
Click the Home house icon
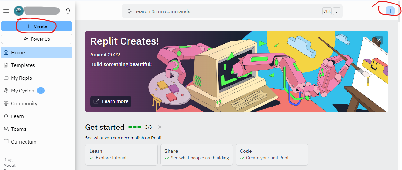pyautogui.click(x=6, y=52)
